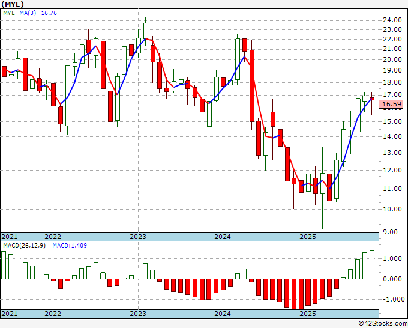Click 2023 on the MACD panel timeline
Image resolution: width=408 pixels, height=328 pixels.
click(138, 314)
